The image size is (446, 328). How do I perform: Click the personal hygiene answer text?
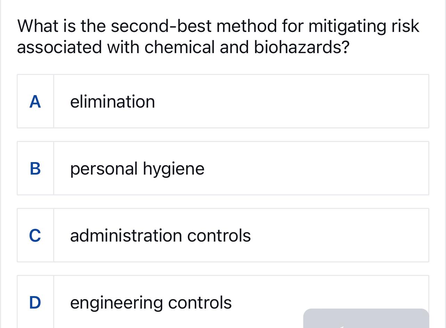[x=137, y=168]
